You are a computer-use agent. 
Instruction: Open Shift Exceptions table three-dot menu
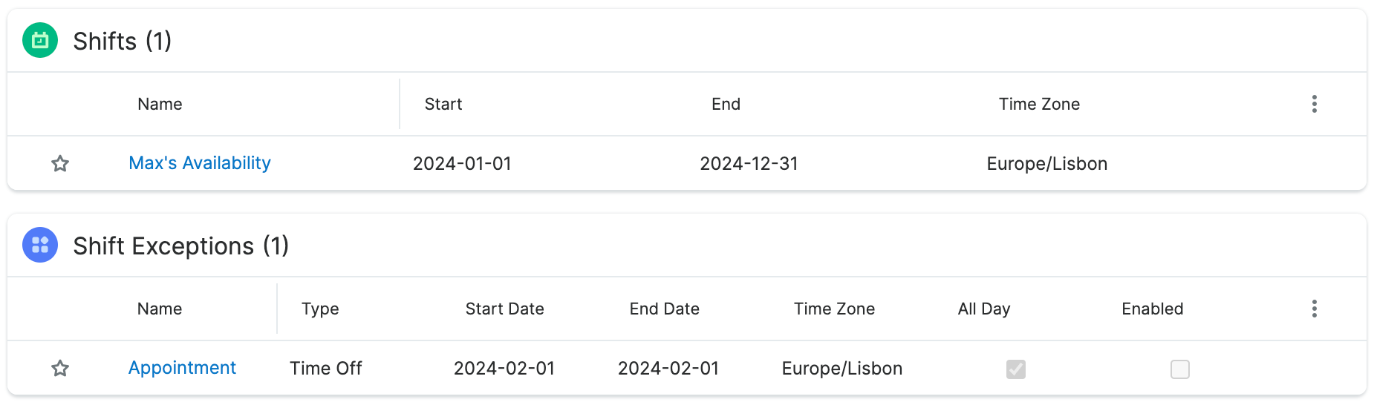pyautogui.click(x=1314, y=309)
